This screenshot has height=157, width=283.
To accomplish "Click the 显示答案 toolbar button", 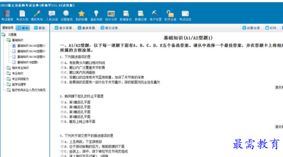I will click(63, 28).
